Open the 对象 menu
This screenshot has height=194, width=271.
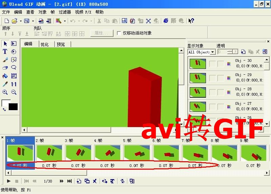point(42,12)
